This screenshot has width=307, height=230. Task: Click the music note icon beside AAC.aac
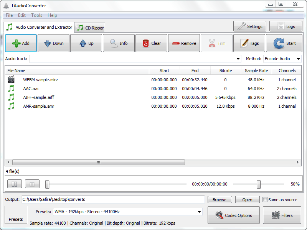[11, 89]
